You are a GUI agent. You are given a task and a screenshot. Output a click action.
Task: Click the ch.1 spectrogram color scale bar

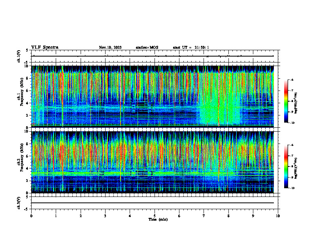coord(286,101)
